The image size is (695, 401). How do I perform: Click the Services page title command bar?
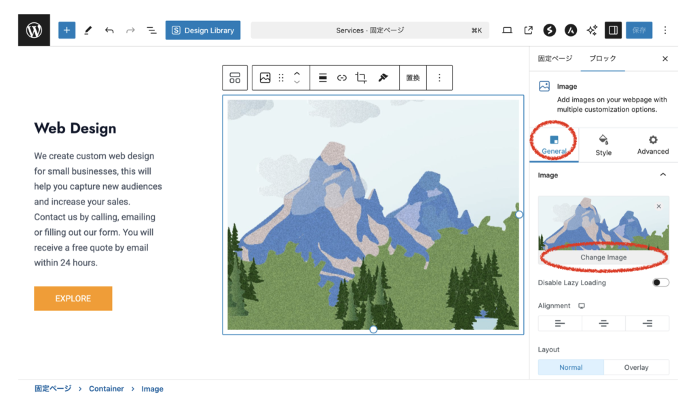point(370,30)
